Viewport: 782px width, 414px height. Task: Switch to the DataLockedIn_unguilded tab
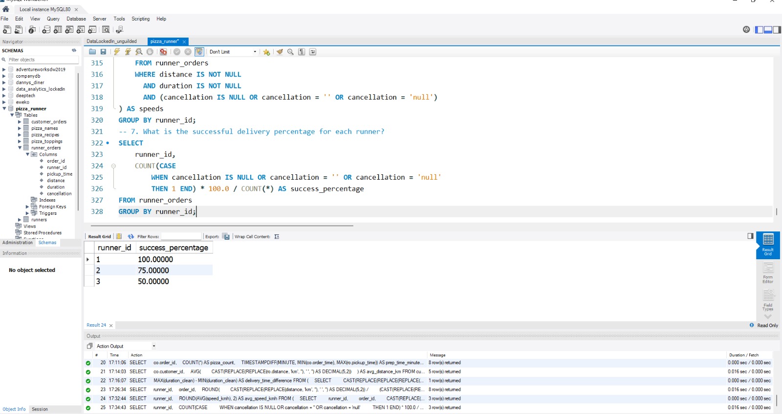(112, 41)
